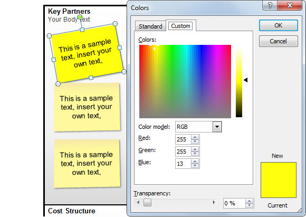Image resolution: width=306 pixels, height=217 pixels.
Task: Select the Custom tab
Action: (180, 26)
